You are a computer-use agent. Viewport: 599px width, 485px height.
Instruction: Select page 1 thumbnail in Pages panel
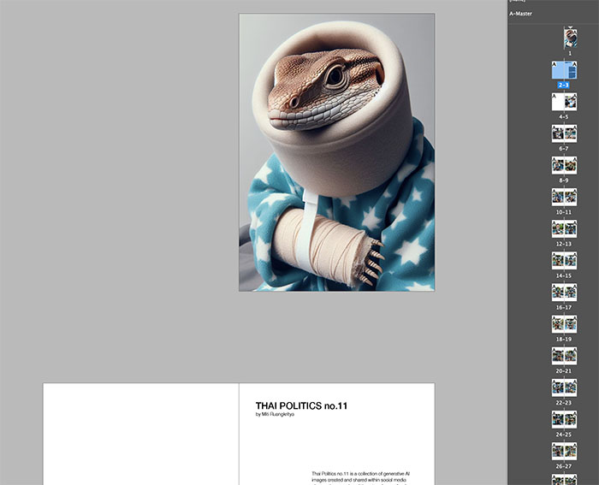point(571,38)
